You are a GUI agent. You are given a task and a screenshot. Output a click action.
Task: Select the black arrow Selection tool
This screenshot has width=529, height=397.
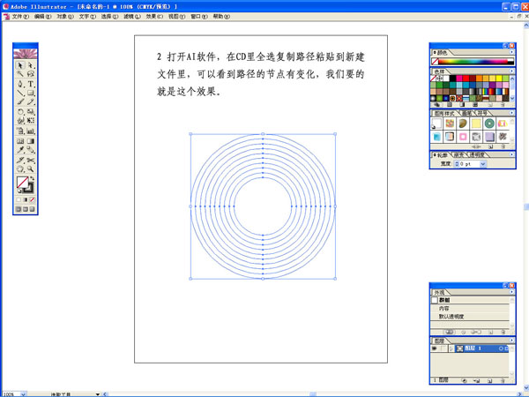20,64
